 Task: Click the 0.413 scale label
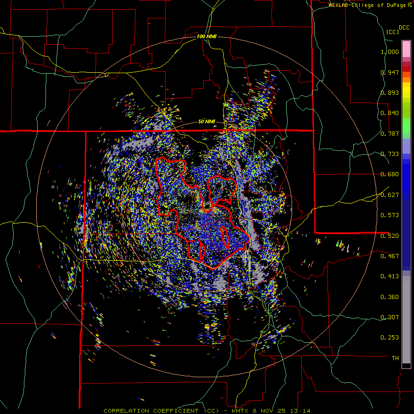(x=390, y=276)
